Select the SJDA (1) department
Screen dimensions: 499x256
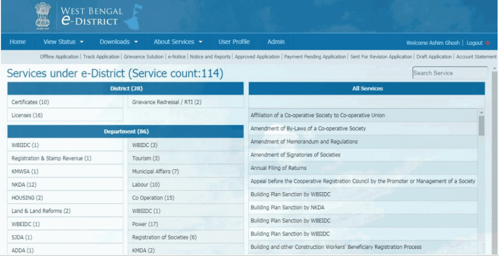pos(65,237)
